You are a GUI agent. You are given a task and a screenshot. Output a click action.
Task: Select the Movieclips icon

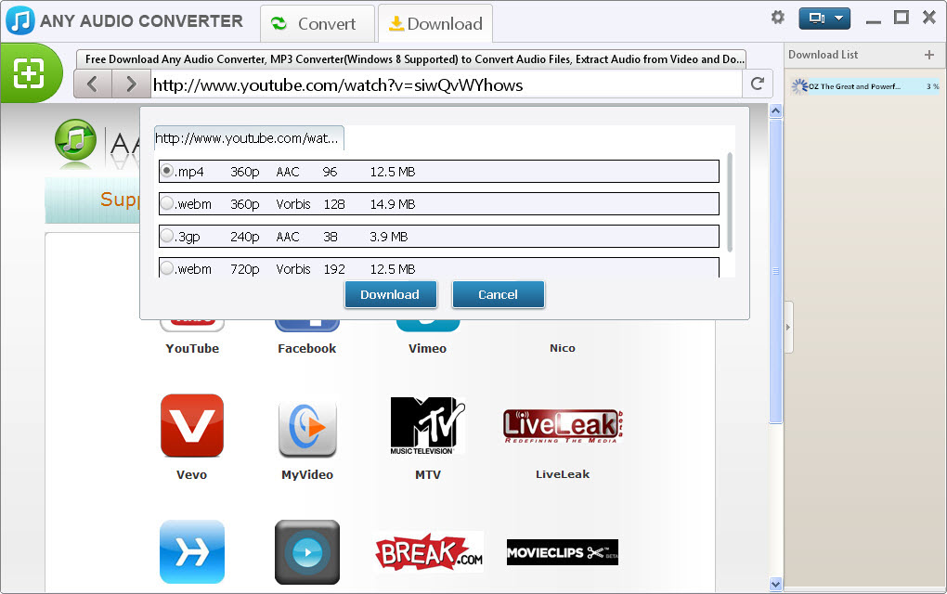(x=561, y=551)
